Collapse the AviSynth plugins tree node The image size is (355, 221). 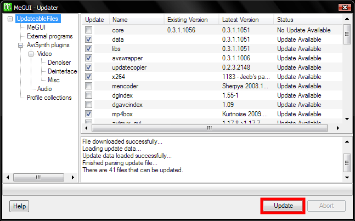point(21,45)
